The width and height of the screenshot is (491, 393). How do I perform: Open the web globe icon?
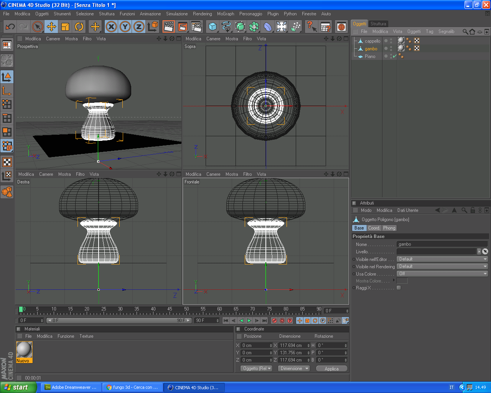341,27
